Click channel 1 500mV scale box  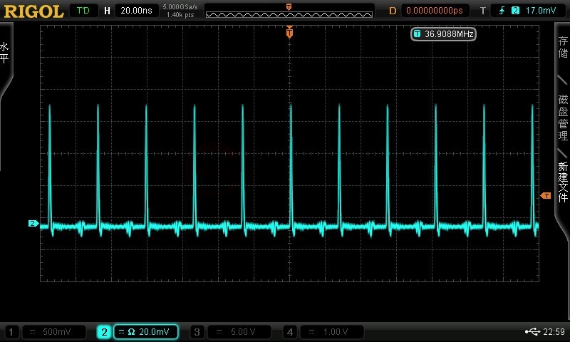pyautogui.click(x=54, y=332)
